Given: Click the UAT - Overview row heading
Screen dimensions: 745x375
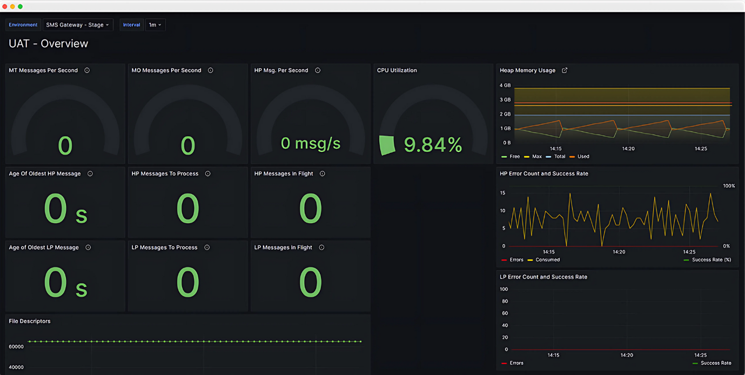Looking at the screenshot, I should (48, 44).
